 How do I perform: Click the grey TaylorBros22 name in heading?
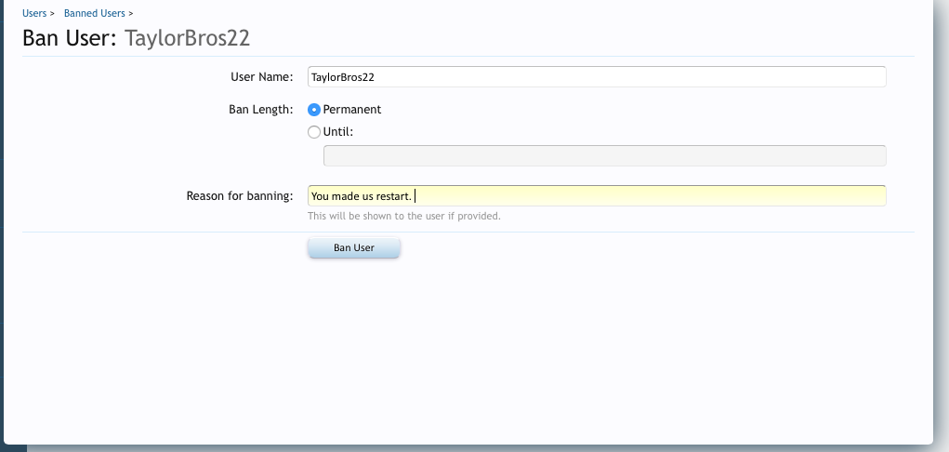pos(187,39)
